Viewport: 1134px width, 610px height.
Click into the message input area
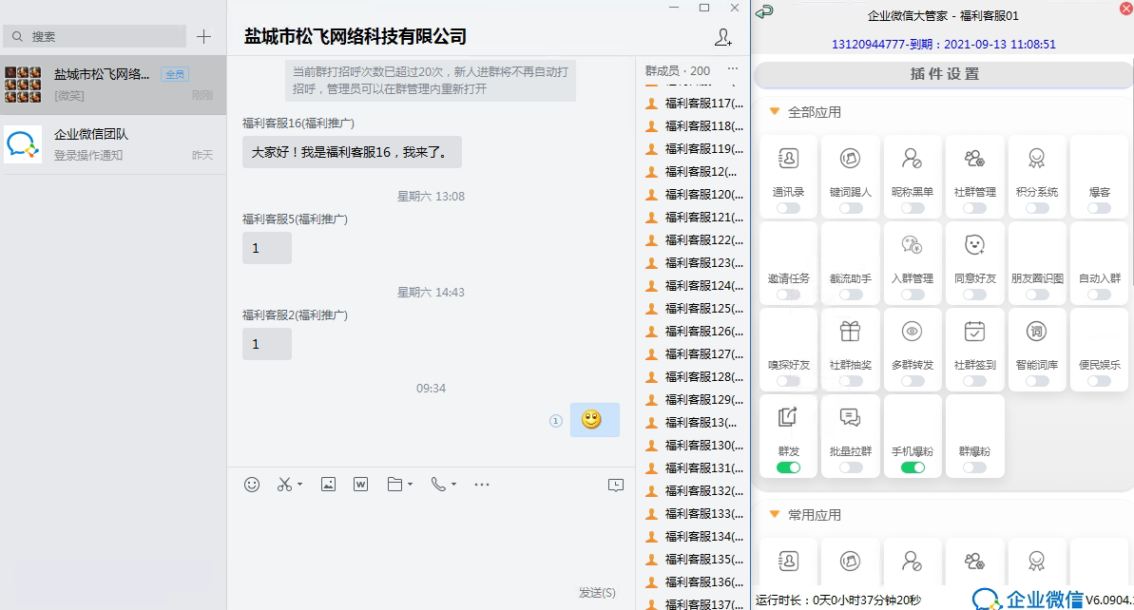(x=431, y=539)
